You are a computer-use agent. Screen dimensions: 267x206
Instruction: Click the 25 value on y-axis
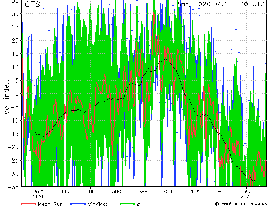(15, 27)
